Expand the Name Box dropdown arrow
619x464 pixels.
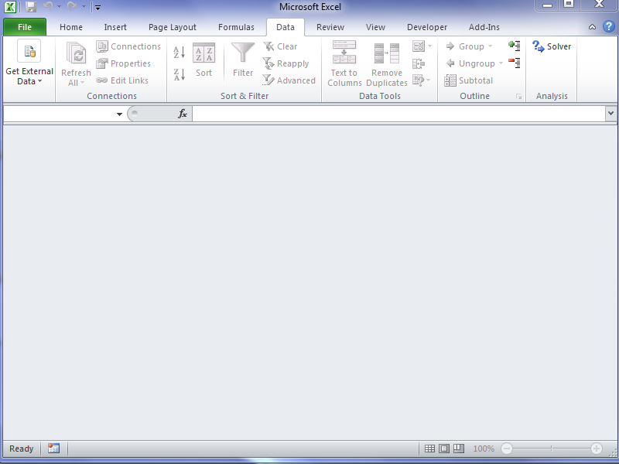click(119, 114)
